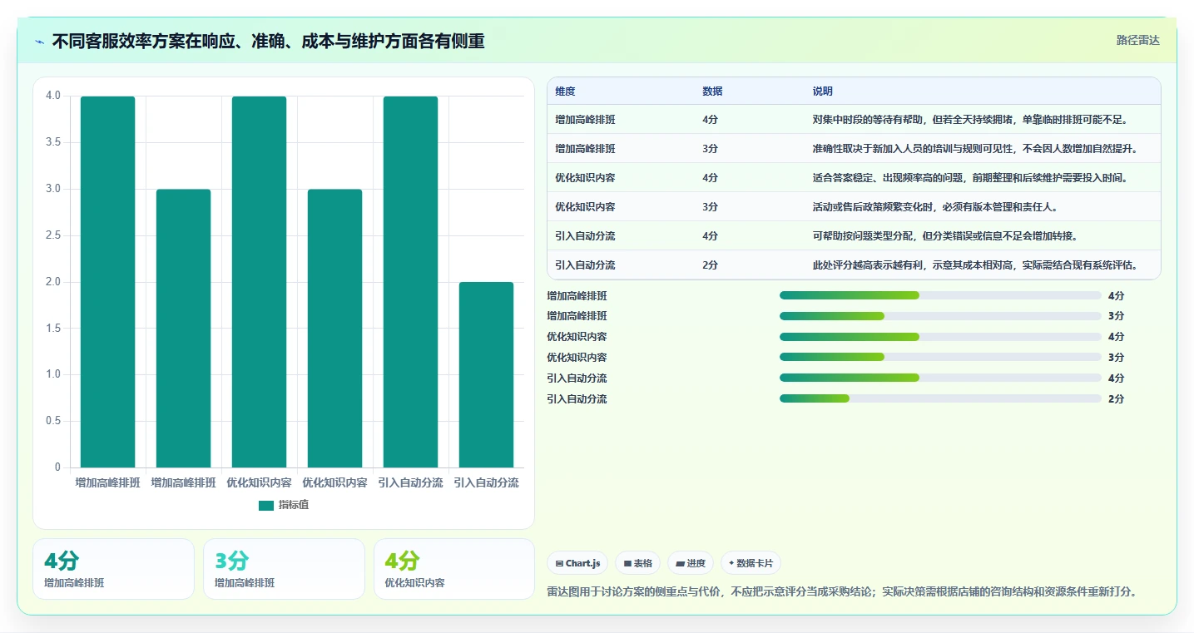Select the 说明 column header
The height and width of the screenshot is (633, 1194).
point(823,91)
